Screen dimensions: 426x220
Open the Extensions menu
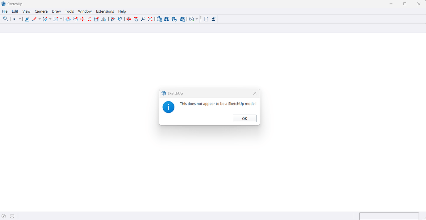[105, 11]
